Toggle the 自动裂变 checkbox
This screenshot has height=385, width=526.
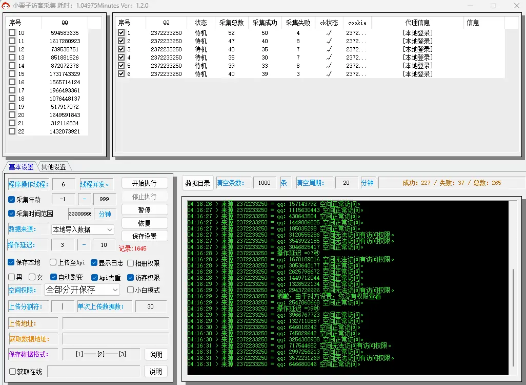(53, 277)
